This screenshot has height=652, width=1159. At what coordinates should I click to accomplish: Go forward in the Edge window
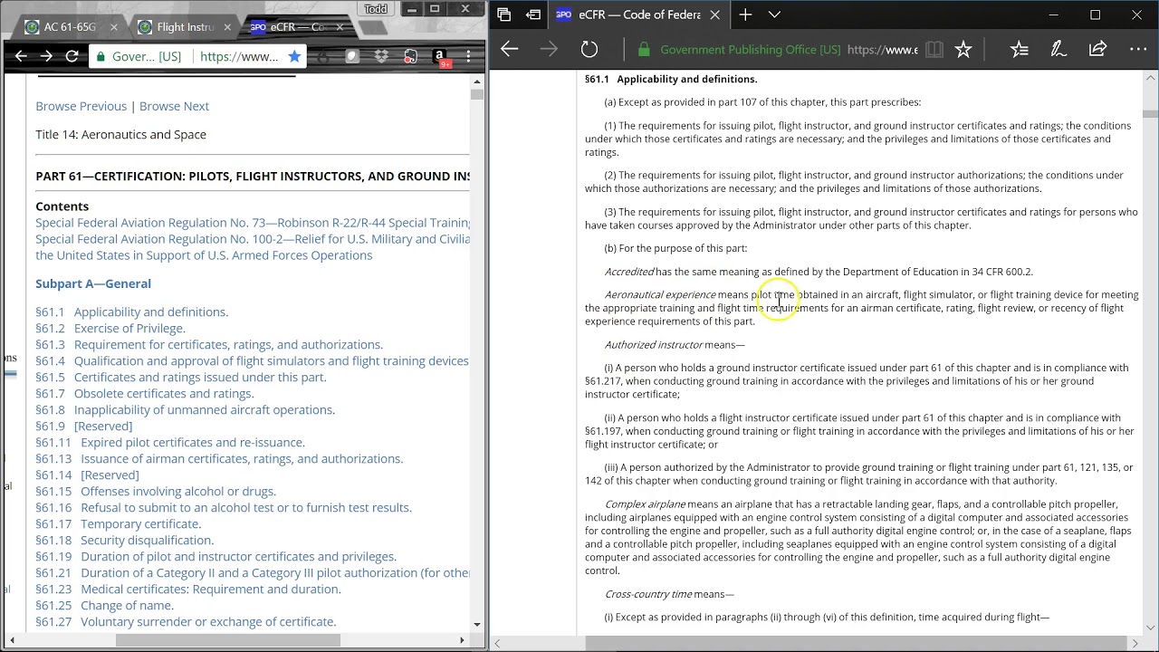[549, 49]
